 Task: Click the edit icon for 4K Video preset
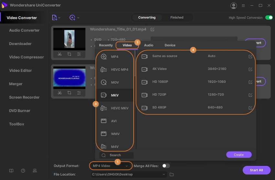pos(250,69)
